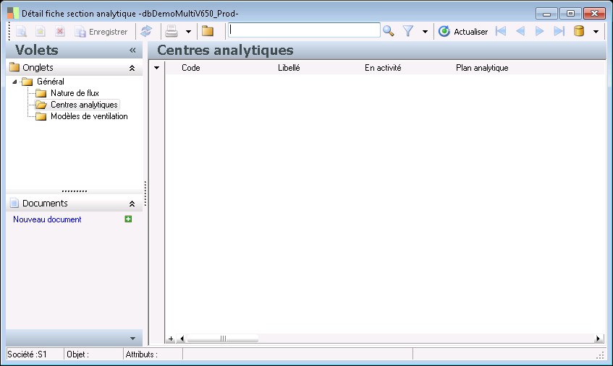The height and width of the screenshot is (366, 613).
Task: Click the horizontal scrollbar thumb
Action: click(222, 339)
